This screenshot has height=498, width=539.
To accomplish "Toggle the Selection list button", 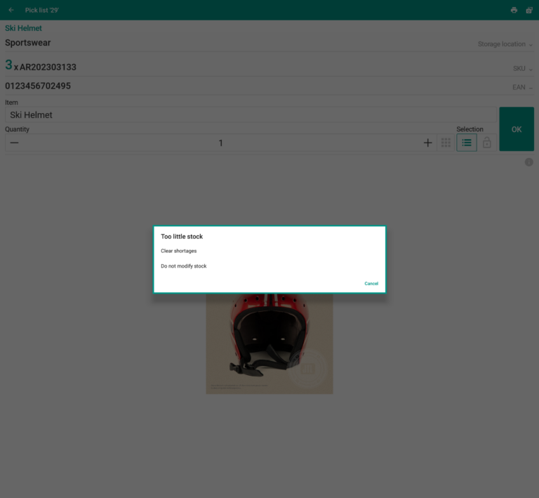I will pyautogui.click(x=467, y=143).
